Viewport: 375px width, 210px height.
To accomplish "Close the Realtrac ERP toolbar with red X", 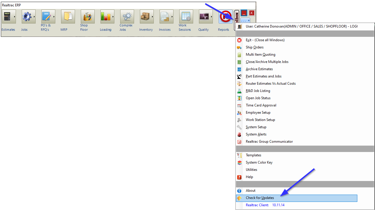I will (x=252, y=13).
